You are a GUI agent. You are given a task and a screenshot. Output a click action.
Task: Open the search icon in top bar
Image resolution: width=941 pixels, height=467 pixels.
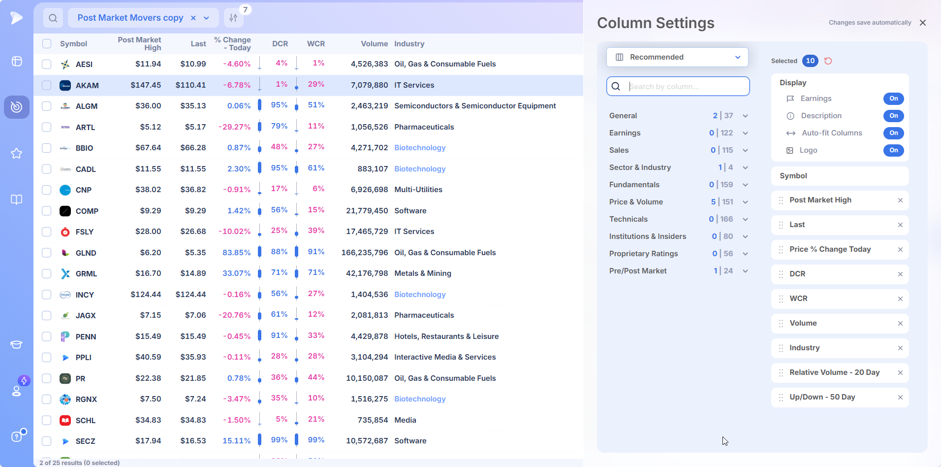coord(53,18)
